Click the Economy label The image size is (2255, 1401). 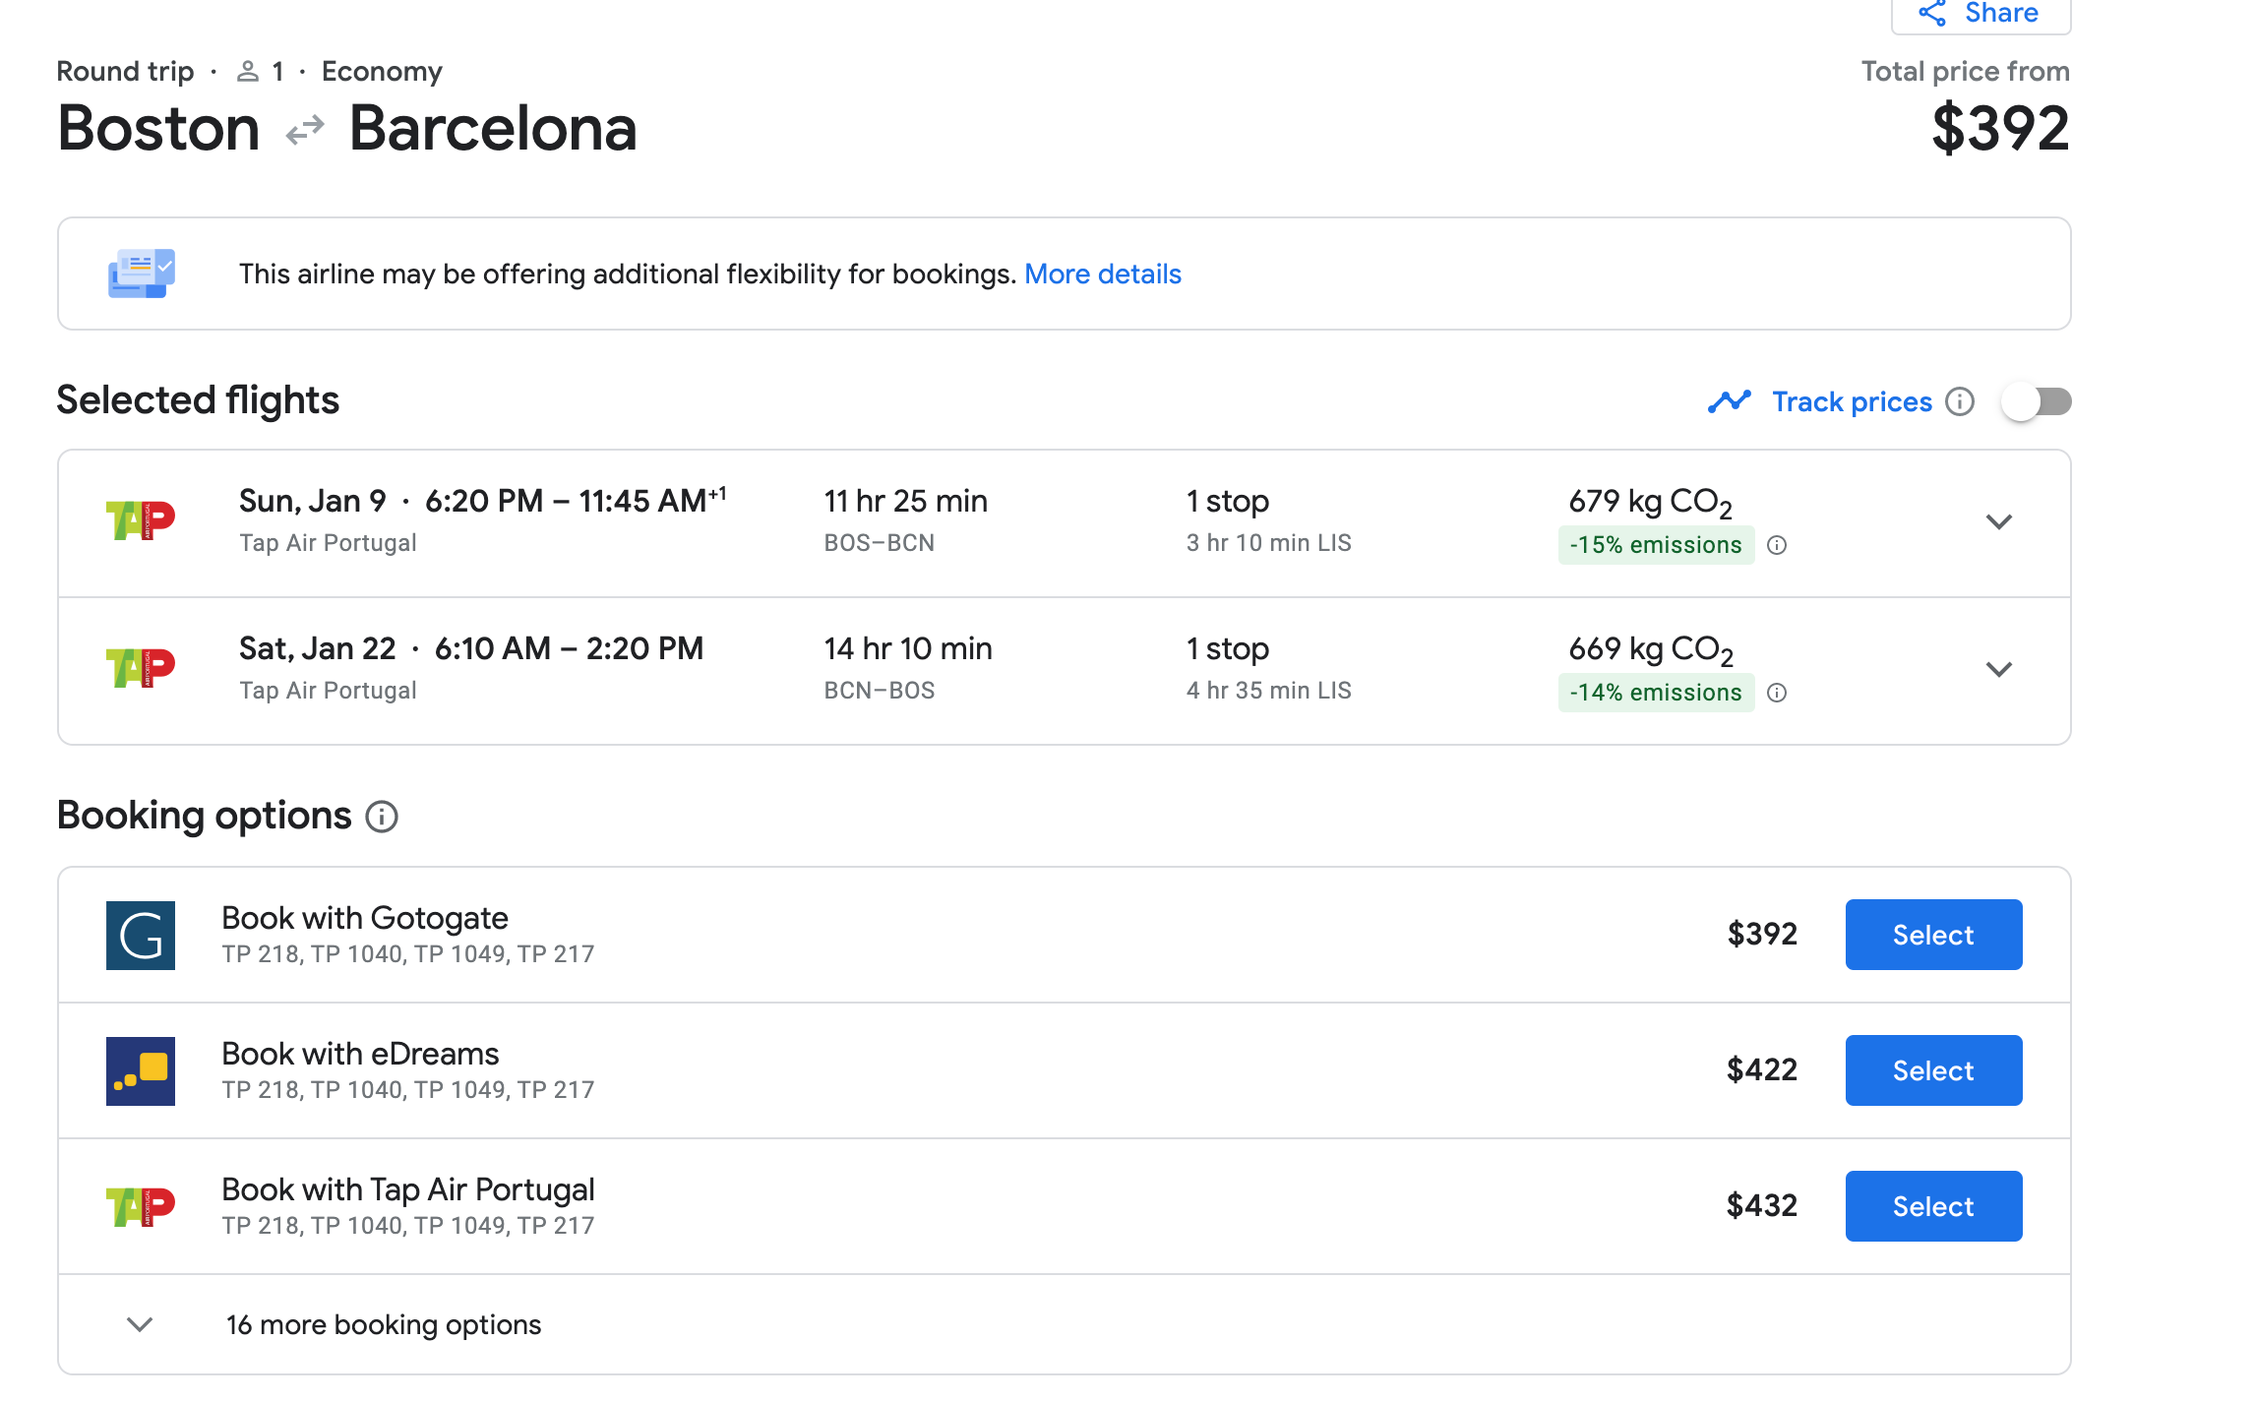(x=382, y=70)
